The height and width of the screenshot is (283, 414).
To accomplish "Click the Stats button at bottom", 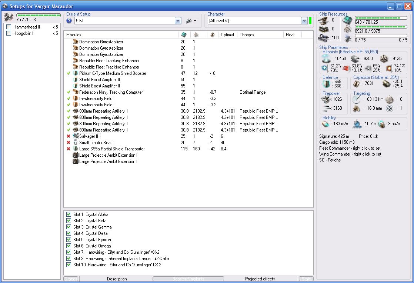I will tap(306, 279).
